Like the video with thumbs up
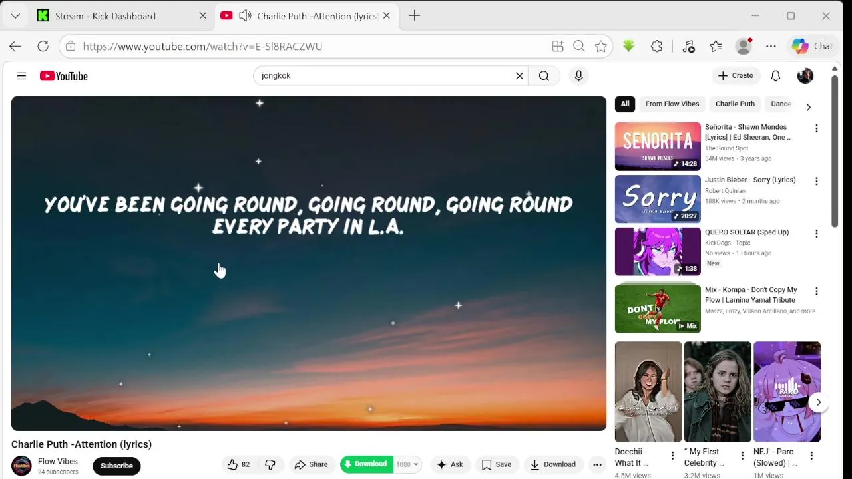The image size is (852, 479). 238,464
